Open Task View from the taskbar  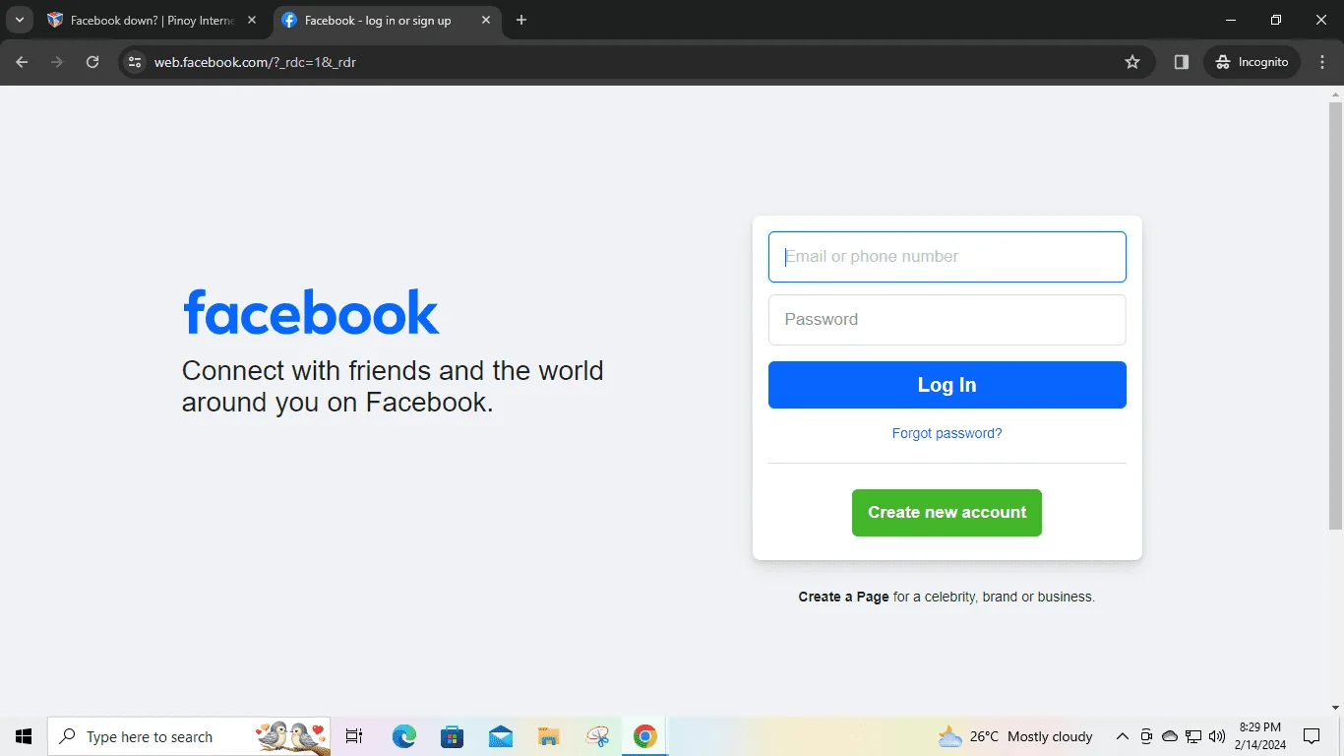[354, 736]
